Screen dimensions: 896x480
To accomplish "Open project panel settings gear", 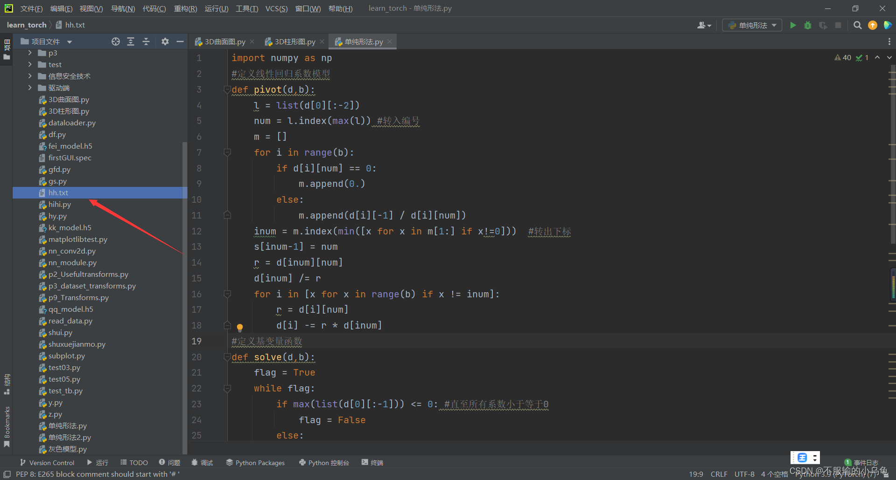I will tap(165, 41).
